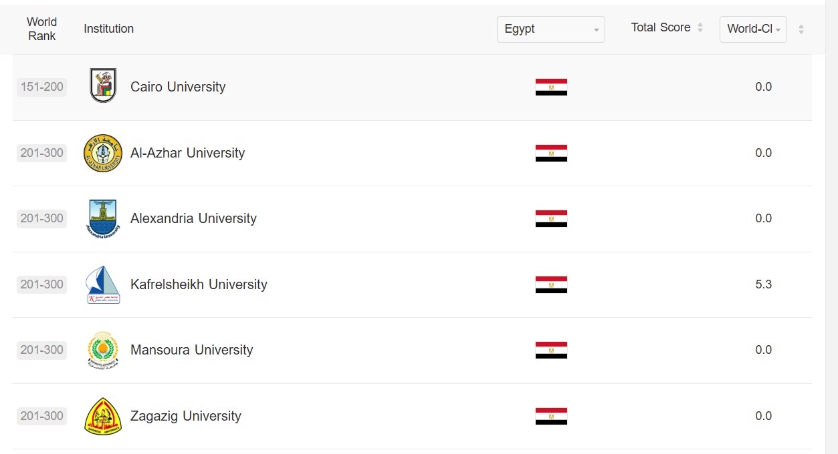Open the Egypt country filter dropdown

pyautogui.click(x=550, y=29)
